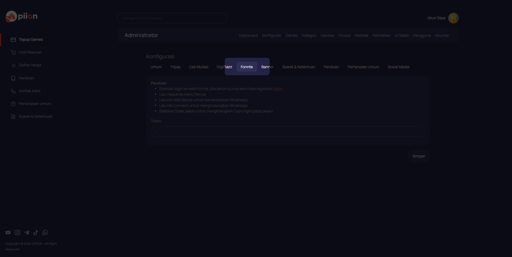
Task: Click 'Lalu masuk ke menu Device' line
Action: (183, 94)
